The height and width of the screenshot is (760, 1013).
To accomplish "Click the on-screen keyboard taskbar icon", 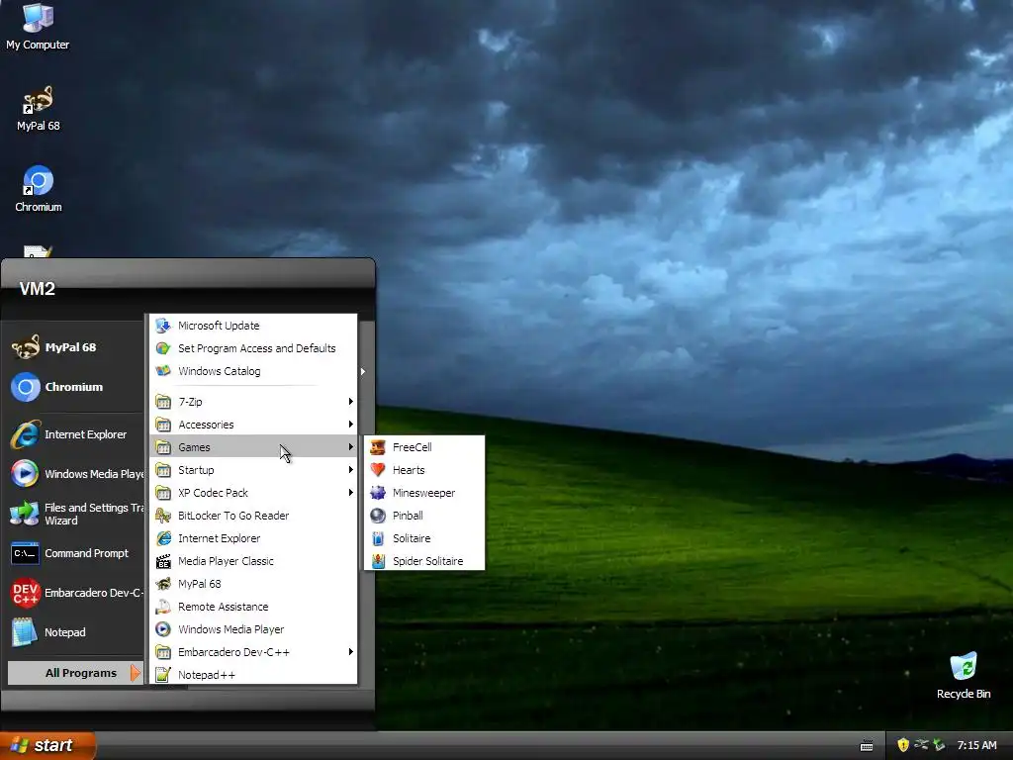I will tap(867, 746).
